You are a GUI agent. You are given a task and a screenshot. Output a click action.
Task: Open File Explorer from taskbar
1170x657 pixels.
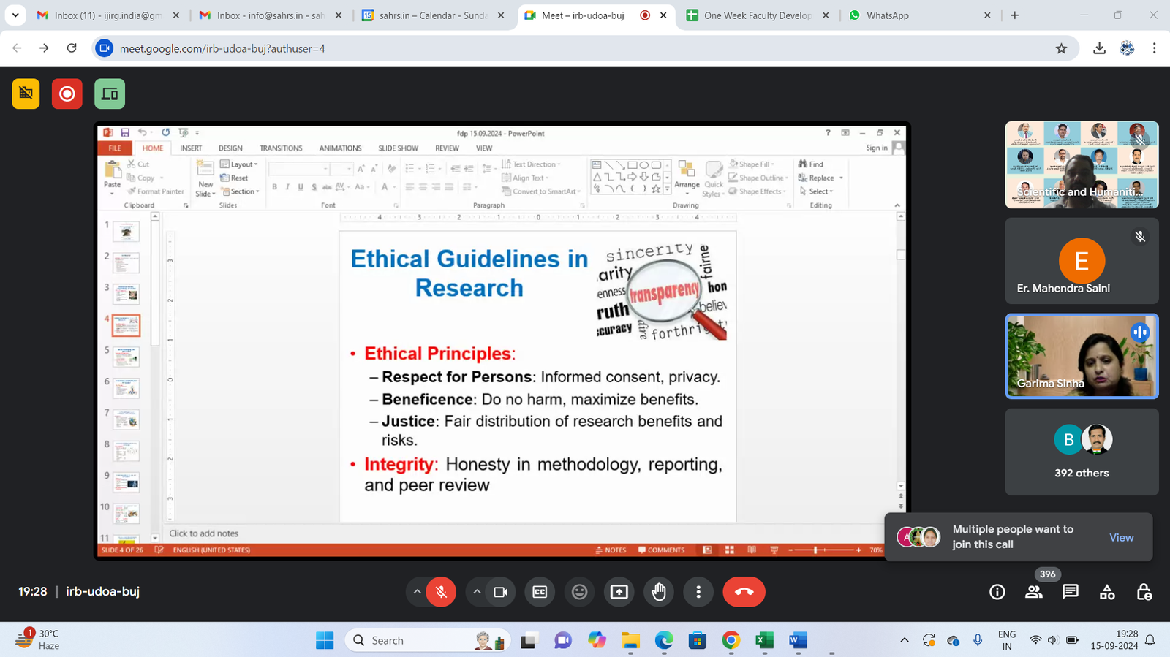(x=630, y=641)
